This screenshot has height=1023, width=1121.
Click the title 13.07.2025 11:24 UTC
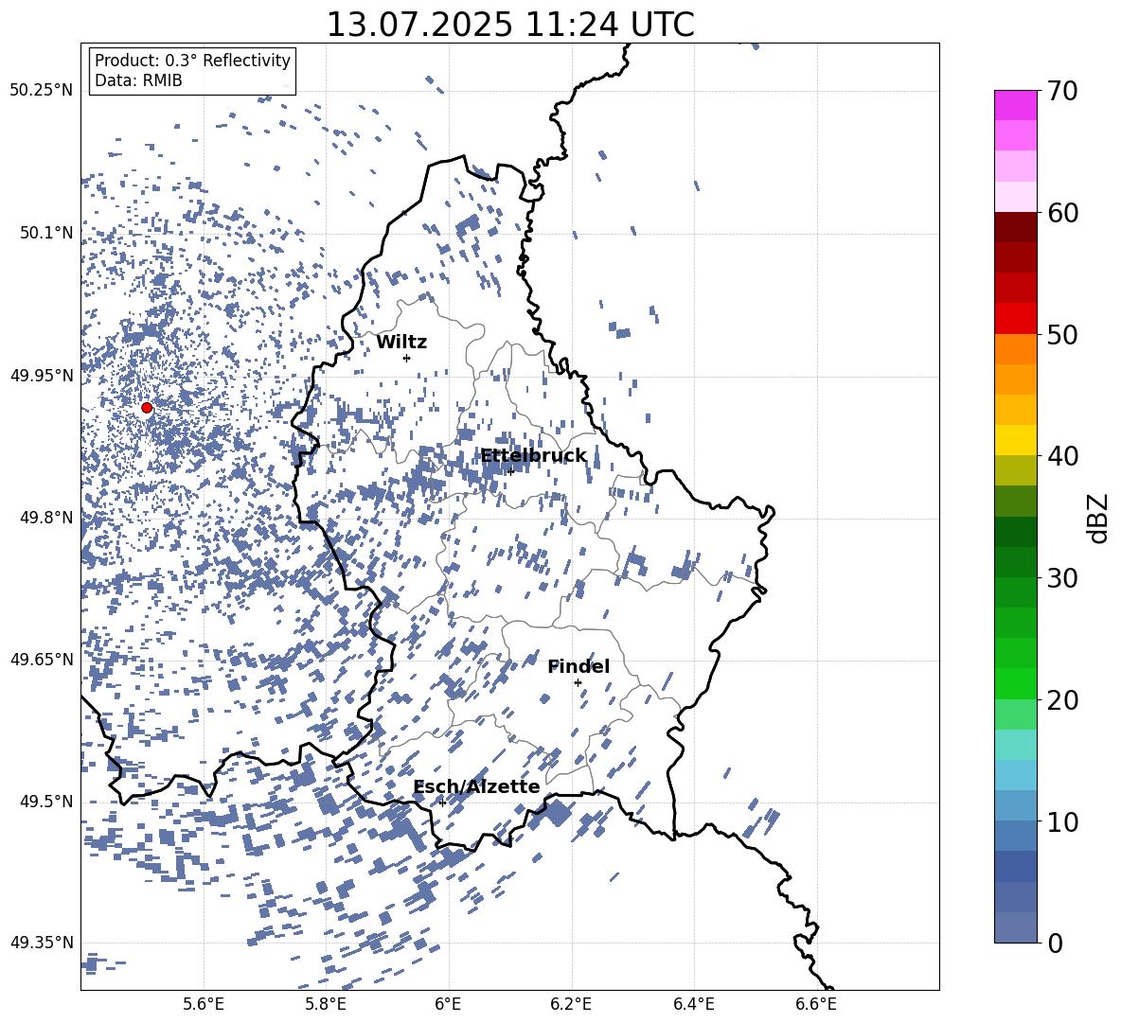pyautogui.click(x=510, y=25)
